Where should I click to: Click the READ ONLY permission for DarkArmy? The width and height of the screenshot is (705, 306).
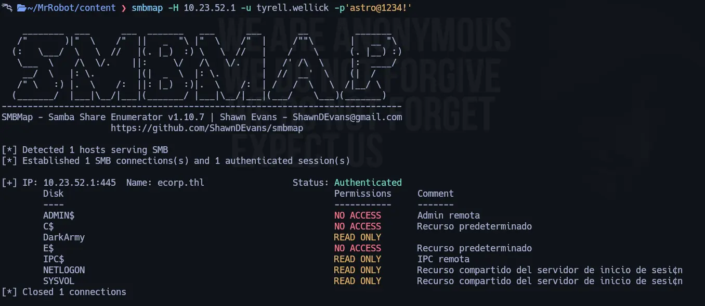357,237
